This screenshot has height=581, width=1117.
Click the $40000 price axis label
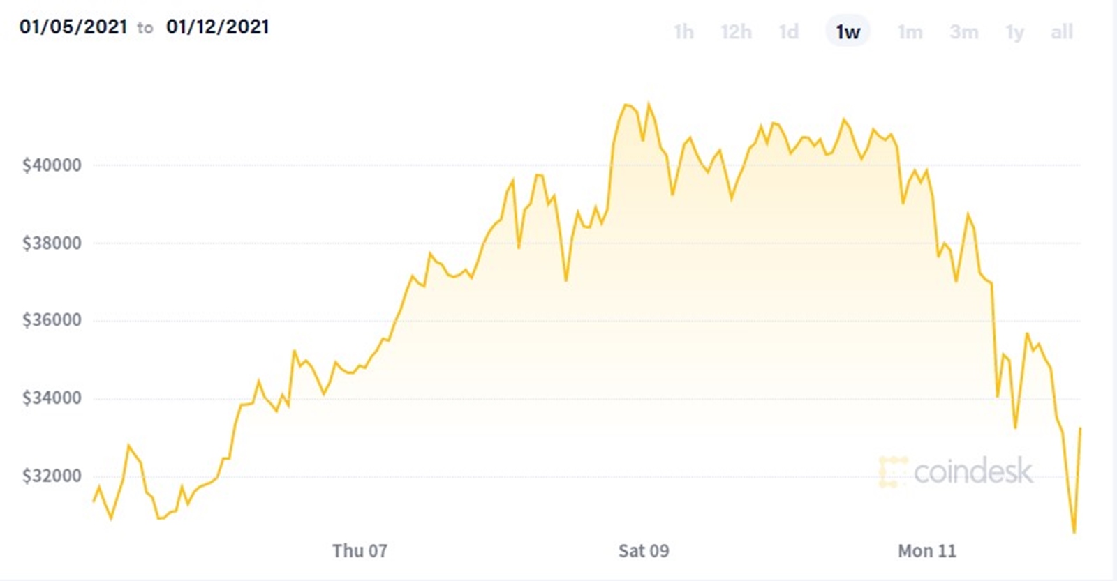(x=52, y=165)
